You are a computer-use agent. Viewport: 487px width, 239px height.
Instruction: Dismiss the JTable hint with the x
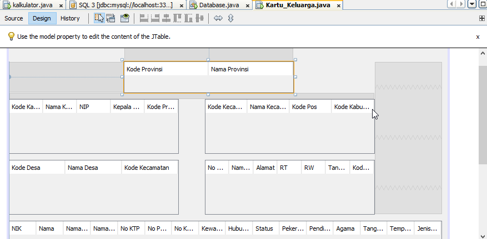pos(478,37)
